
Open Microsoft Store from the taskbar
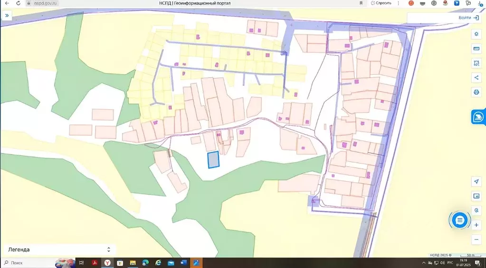coord(120,263)
